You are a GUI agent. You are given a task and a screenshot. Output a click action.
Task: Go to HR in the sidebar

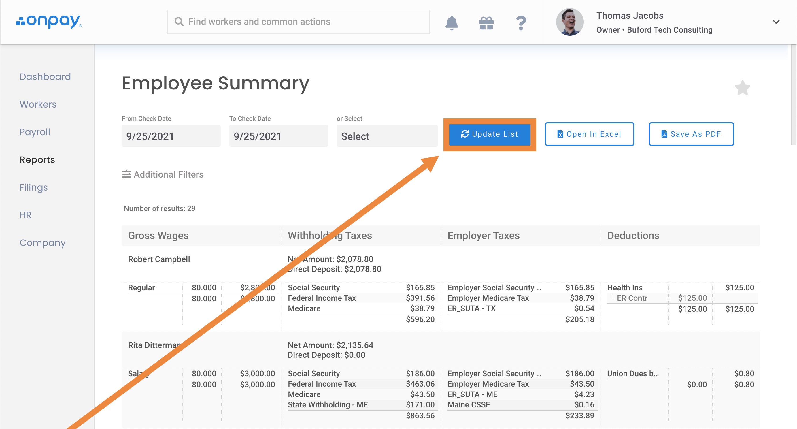click(x=25, y=215)
